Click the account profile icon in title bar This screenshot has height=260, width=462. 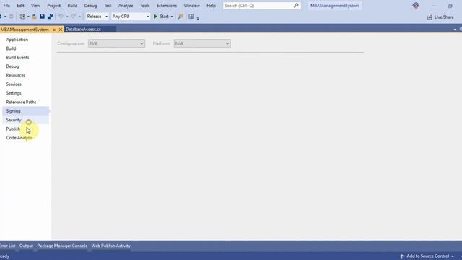coord(416,5)
